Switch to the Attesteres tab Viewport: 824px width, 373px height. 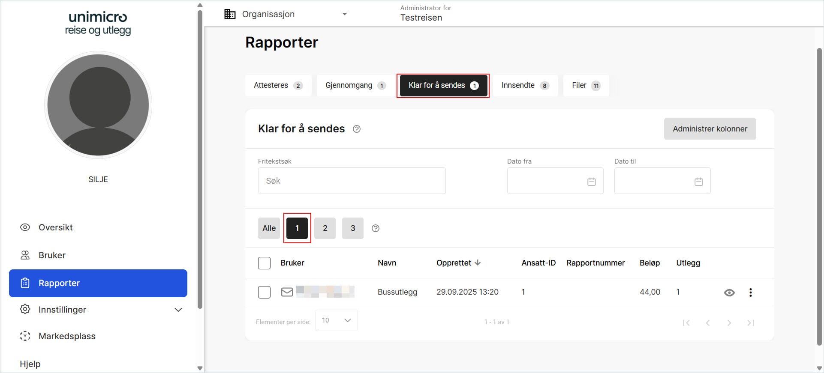[278, 85]
